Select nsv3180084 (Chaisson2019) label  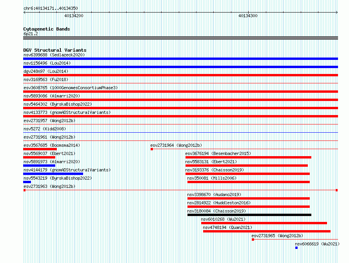(216, 211)
